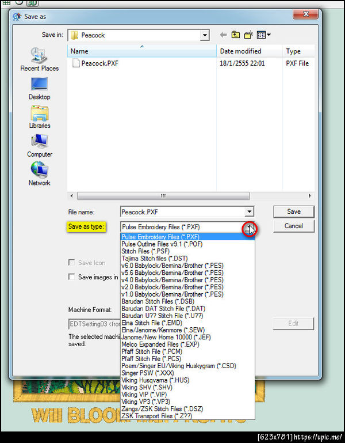Select Viking SHV (*.SHV)

pos(187,387)
